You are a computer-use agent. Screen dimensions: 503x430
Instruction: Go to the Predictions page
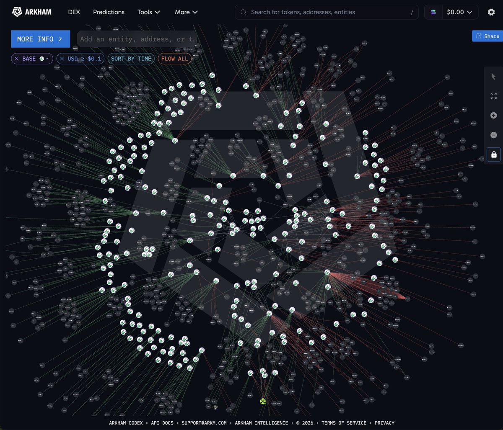(x=109, y=12)
